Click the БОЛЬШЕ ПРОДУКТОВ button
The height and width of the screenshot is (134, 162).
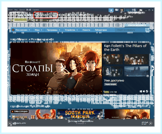[x=138, y=106]
